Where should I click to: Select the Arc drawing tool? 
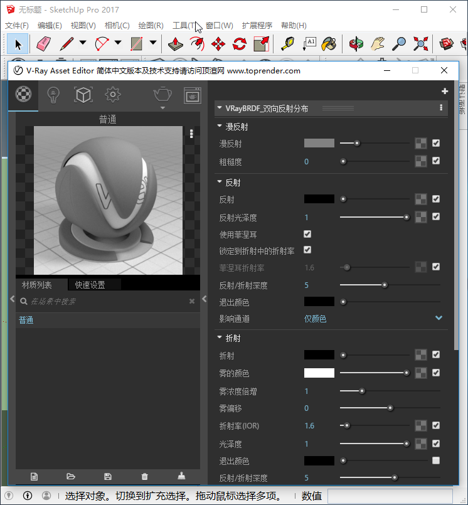pos(102,44)
